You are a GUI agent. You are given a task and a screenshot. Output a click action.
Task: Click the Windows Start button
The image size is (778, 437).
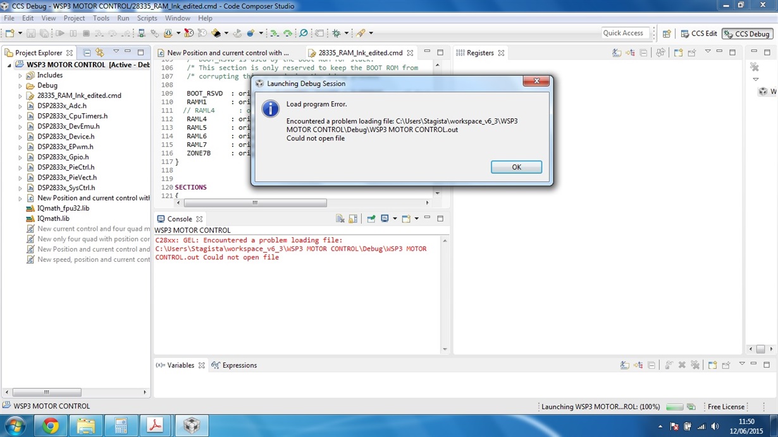tap(15, 426)
